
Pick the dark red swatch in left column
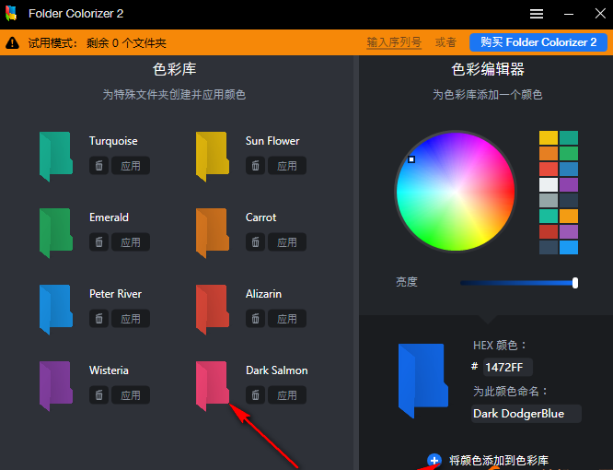pos(549,231)
